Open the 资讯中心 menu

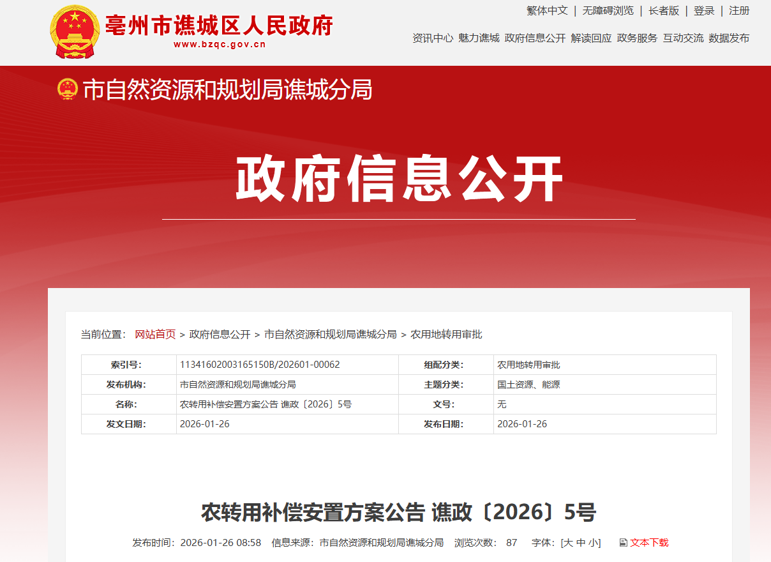point(433,38)
